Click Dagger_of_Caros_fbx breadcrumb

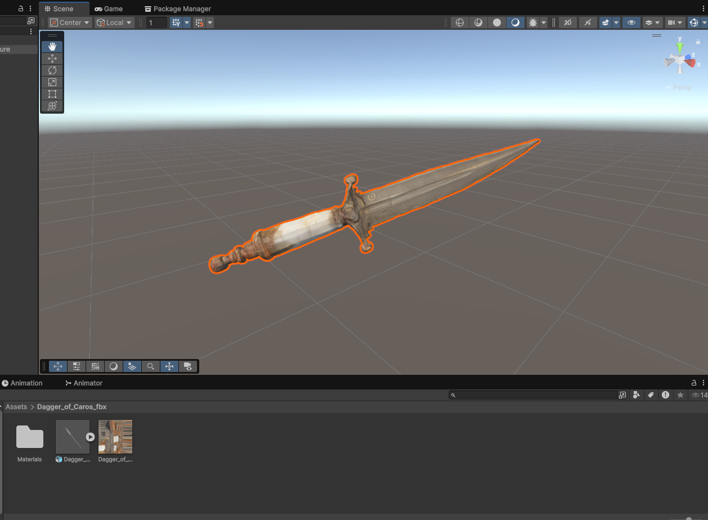coord(71,407)
